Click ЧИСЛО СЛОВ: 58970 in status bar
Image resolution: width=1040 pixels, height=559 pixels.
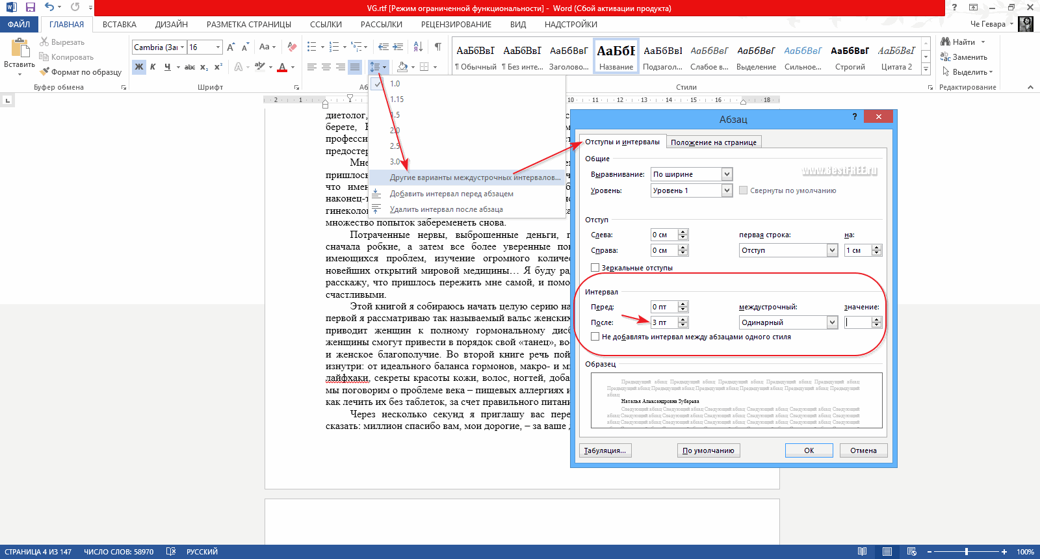pos(119,552)
